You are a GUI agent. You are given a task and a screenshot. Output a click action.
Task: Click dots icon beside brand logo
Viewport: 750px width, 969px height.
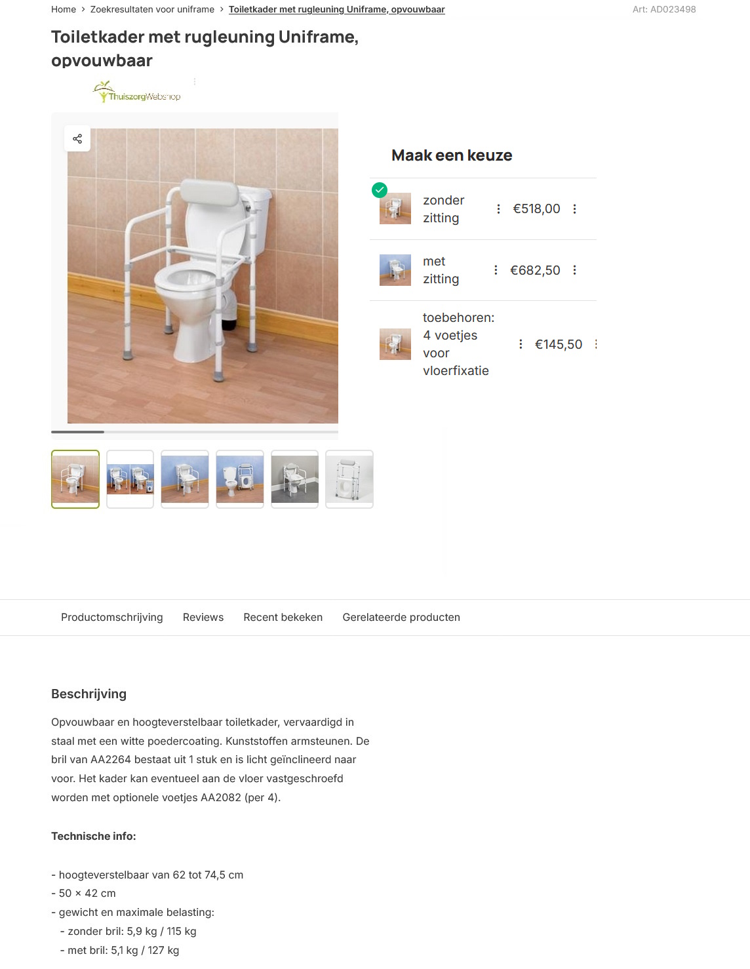pyautogui.click(x=195, y=82)
